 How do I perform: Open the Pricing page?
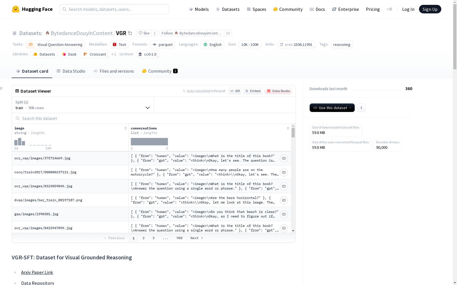[x=373, y=9]
